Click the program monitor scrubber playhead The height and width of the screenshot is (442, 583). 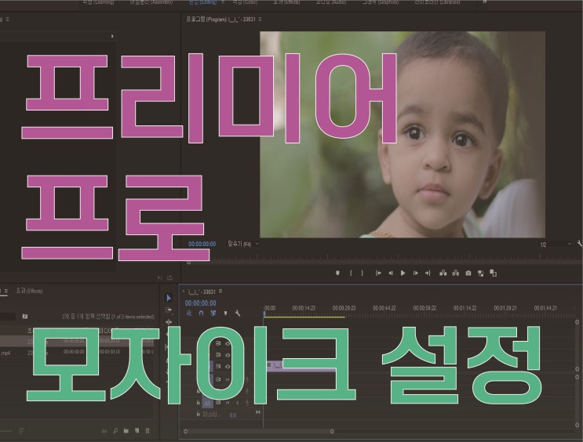coord(188,262)
